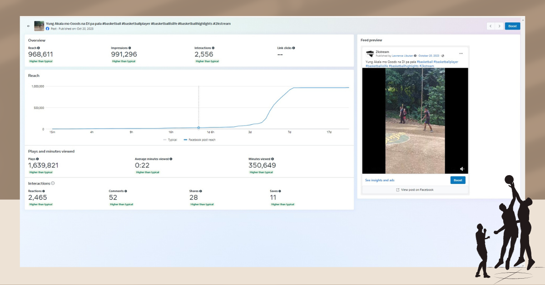Show info tooltip for Saves
545x285 pixels.
coord(279,191)
